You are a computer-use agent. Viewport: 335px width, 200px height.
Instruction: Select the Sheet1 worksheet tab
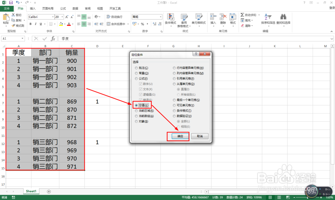pos(31,191)
